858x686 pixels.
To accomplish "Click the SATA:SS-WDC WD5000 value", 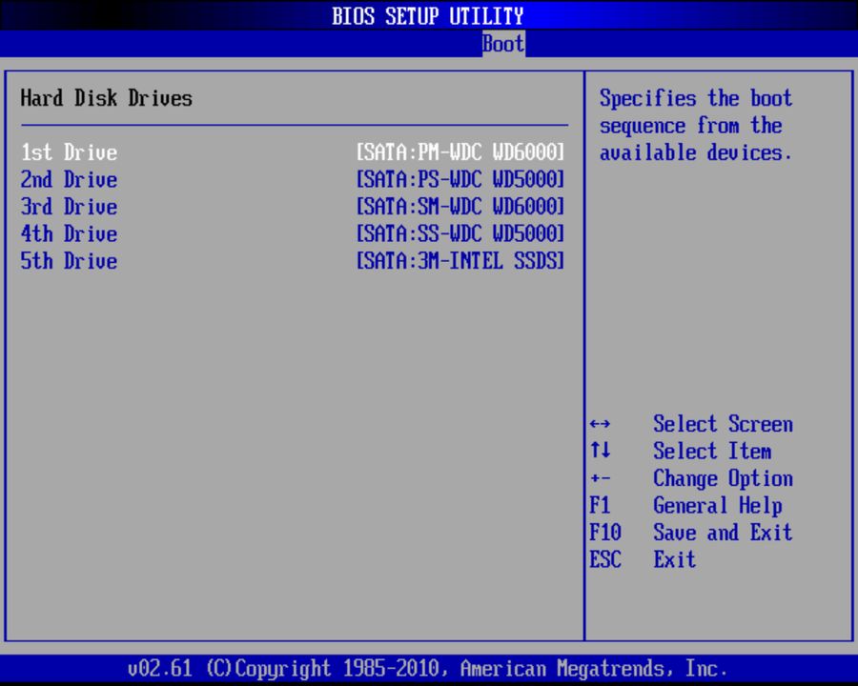I will coord(460,234).
